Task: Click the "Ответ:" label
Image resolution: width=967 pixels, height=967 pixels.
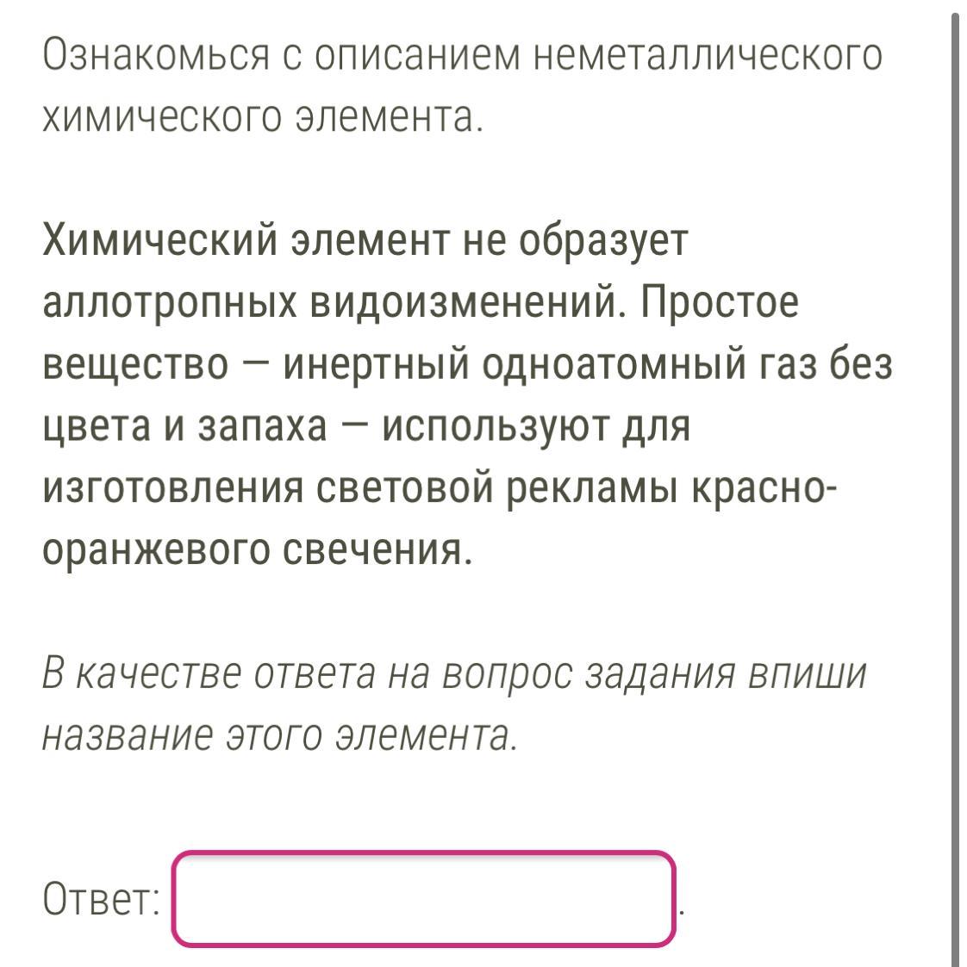Action: (102, 901)
